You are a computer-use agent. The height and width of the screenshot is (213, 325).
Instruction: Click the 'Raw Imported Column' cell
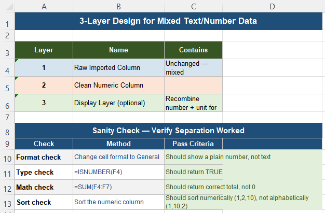tap(118, 68)
